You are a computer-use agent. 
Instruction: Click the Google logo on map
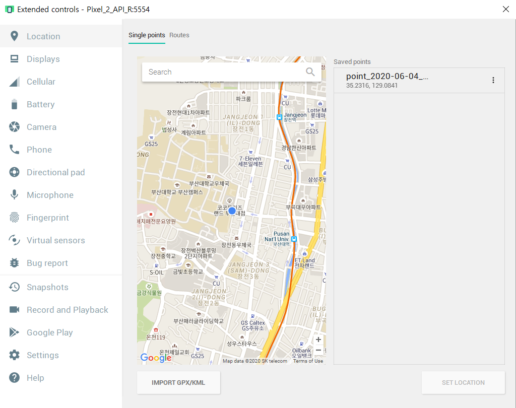tap(156, 358)
